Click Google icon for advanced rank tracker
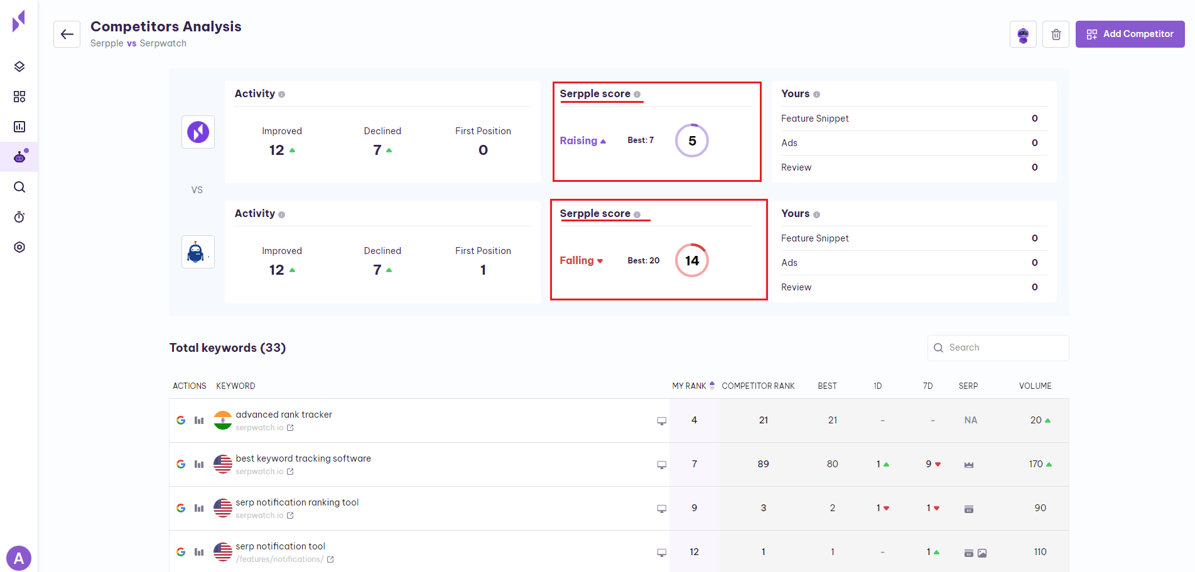The width and height of the screenshot is (1195, 572). coord(181,420)
